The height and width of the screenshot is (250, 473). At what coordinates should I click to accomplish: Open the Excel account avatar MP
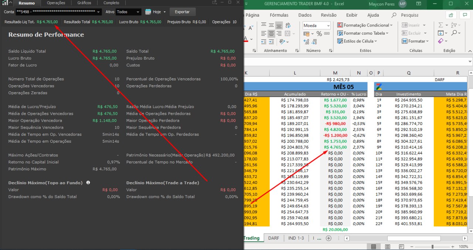(x=402, y=4)
